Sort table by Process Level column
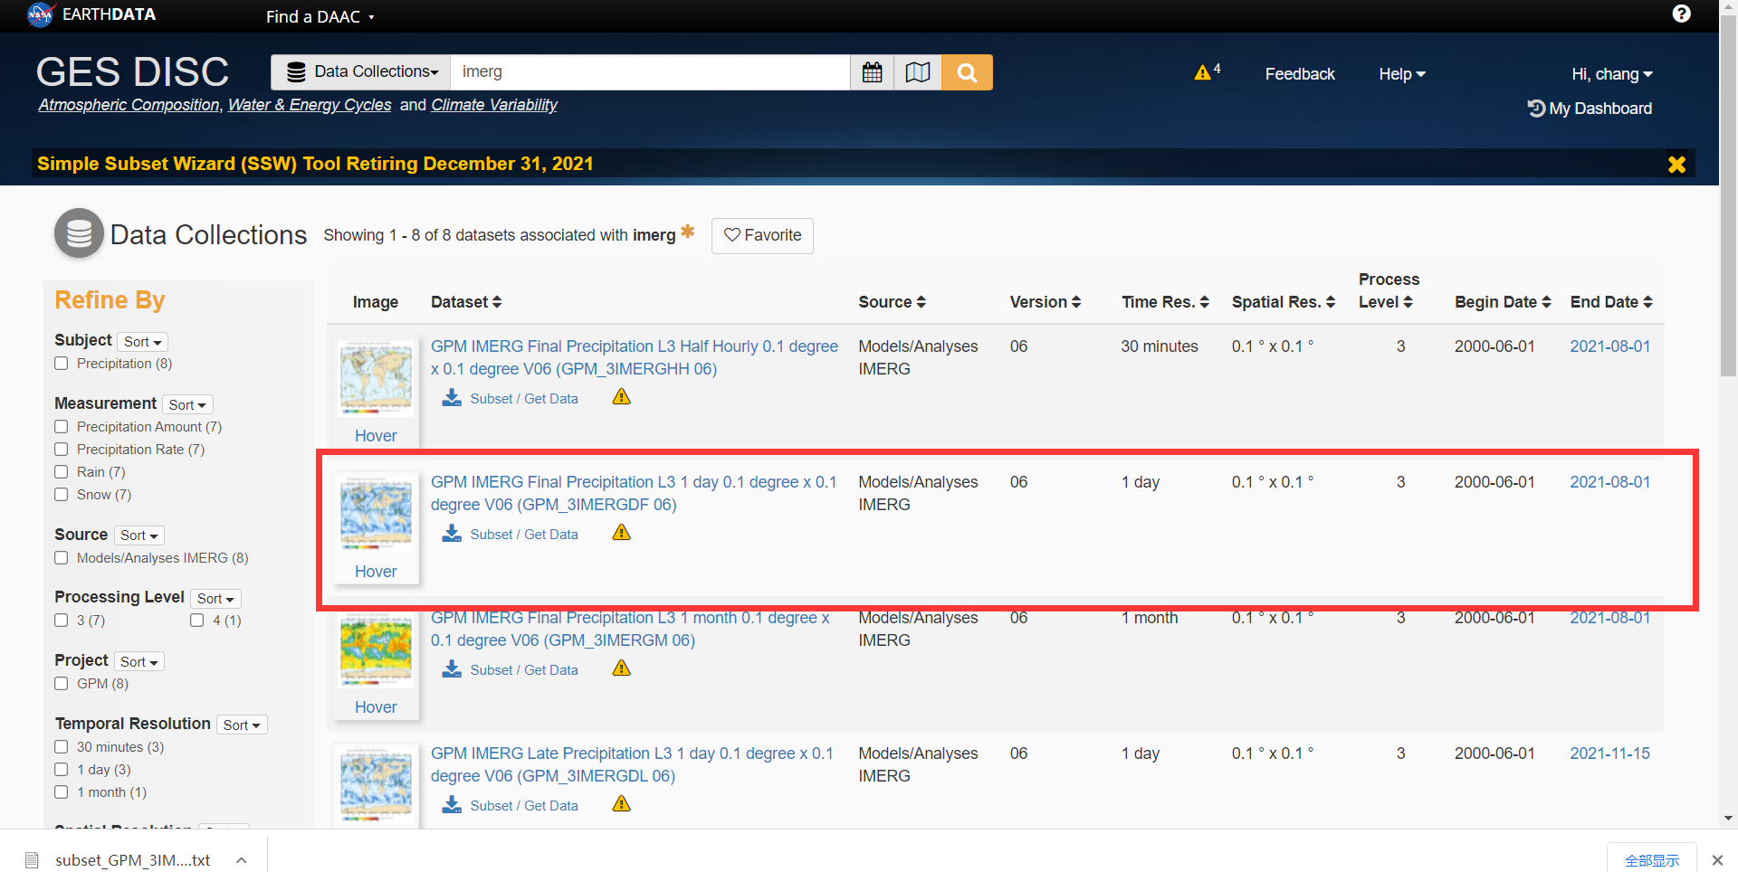 click(1389, 291)
